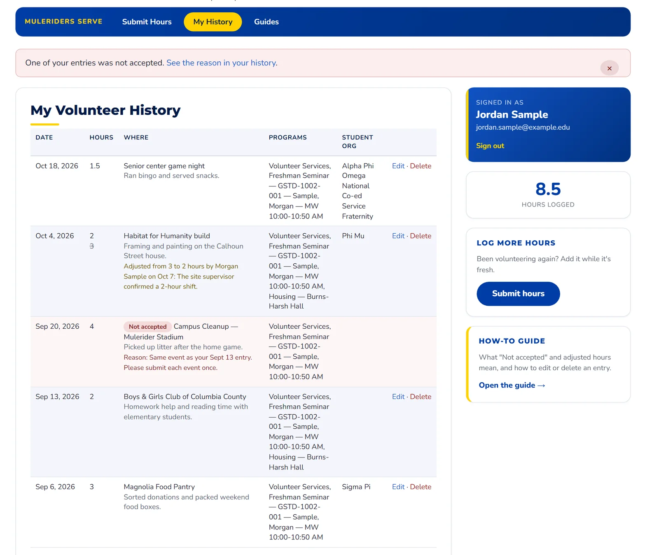Image resolution: width=659 pixels, height=555 pixels.
Task: Delete the Magnolia Food Pantry entry
Action: (421, 487)
